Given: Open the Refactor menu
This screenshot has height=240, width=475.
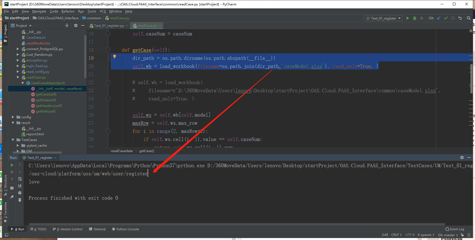Looking at the screenshot, I should pos(68,11).
